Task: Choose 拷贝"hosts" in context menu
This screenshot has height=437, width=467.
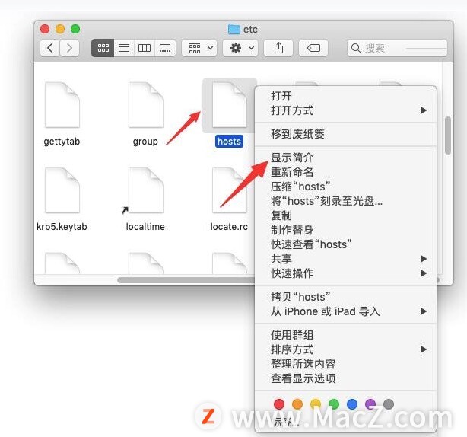Action: tap(345, 297)
